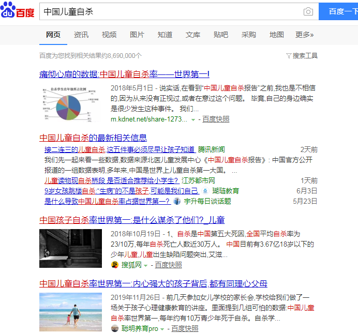Open 百度快照 for kdnet result
Viewport: 358px width, 333px height.
tap(216, 119)
